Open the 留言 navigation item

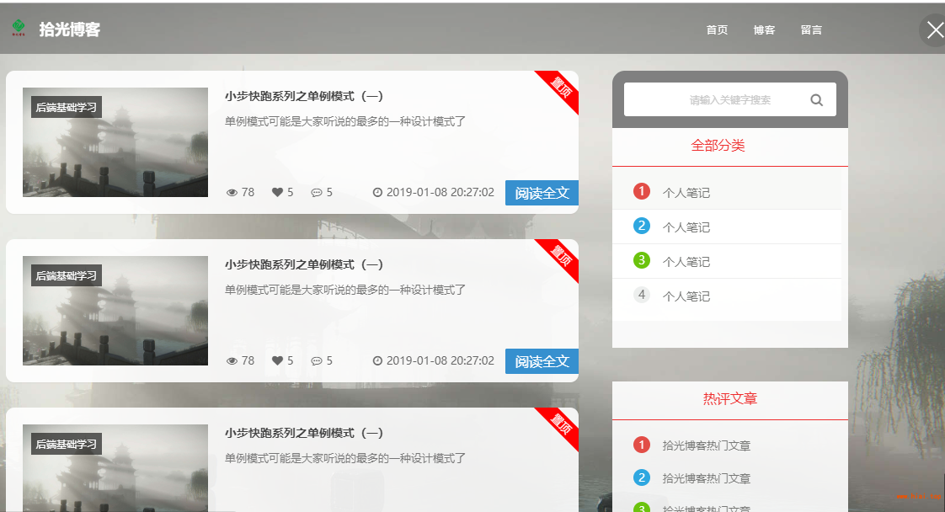811,30
